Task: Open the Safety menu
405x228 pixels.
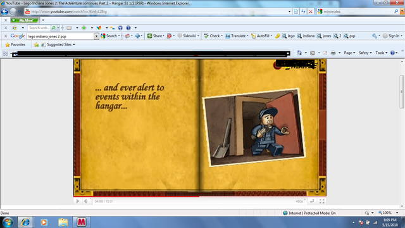Action: pyautogui.click(x=365, y=53)
